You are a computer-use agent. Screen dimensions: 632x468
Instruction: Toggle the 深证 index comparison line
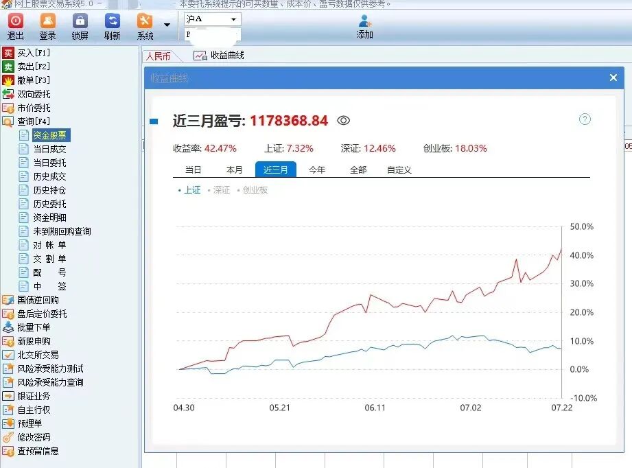(219, 190)
